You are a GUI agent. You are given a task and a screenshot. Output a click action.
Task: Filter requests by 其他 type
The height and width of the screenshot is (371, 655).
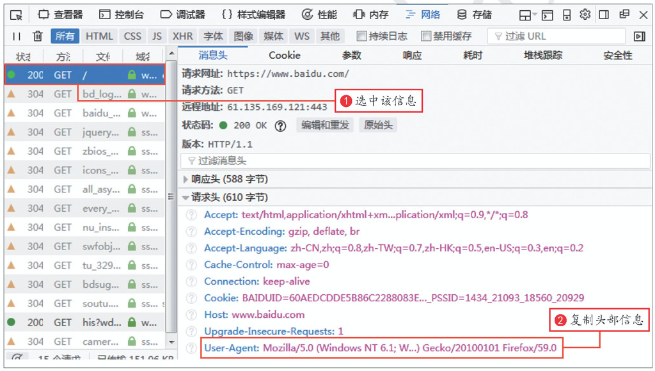(x=329, y=36)
